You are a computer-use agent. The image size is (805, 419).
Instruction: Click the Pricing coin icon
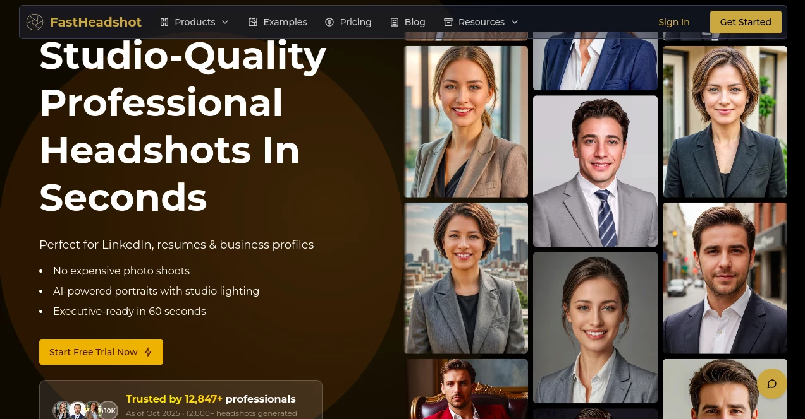tap(329, 22)
